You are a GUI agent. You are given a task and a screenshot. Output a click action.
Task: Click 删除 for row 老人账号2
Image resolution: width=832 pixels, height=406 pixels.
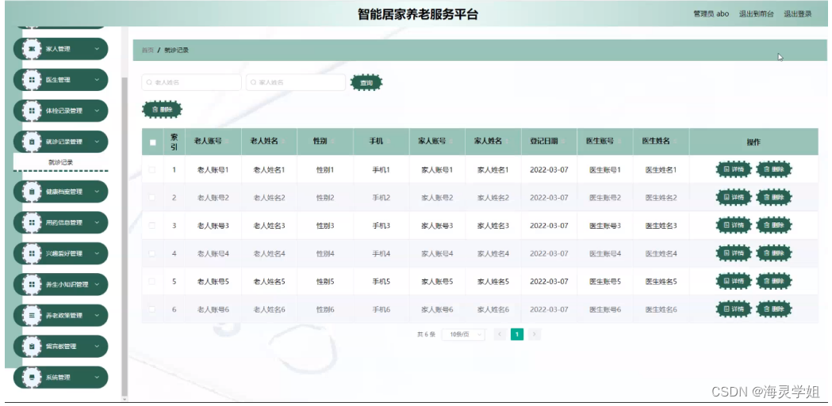coord(773,197)
